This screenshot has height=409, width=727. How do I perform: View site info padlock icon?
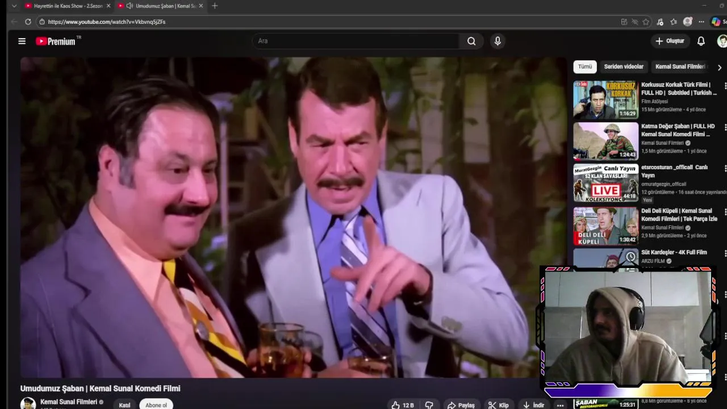(x=41, y=22)
